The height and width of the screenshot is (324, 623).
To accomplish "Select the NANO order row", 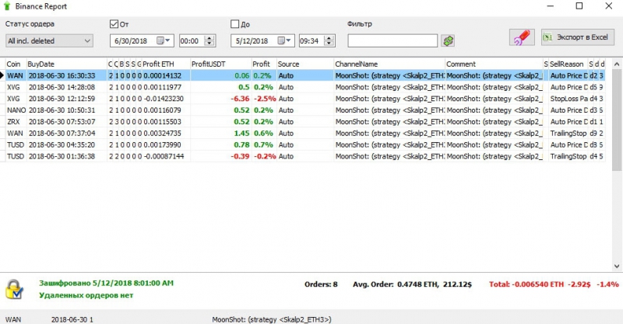I will [305, 110].
